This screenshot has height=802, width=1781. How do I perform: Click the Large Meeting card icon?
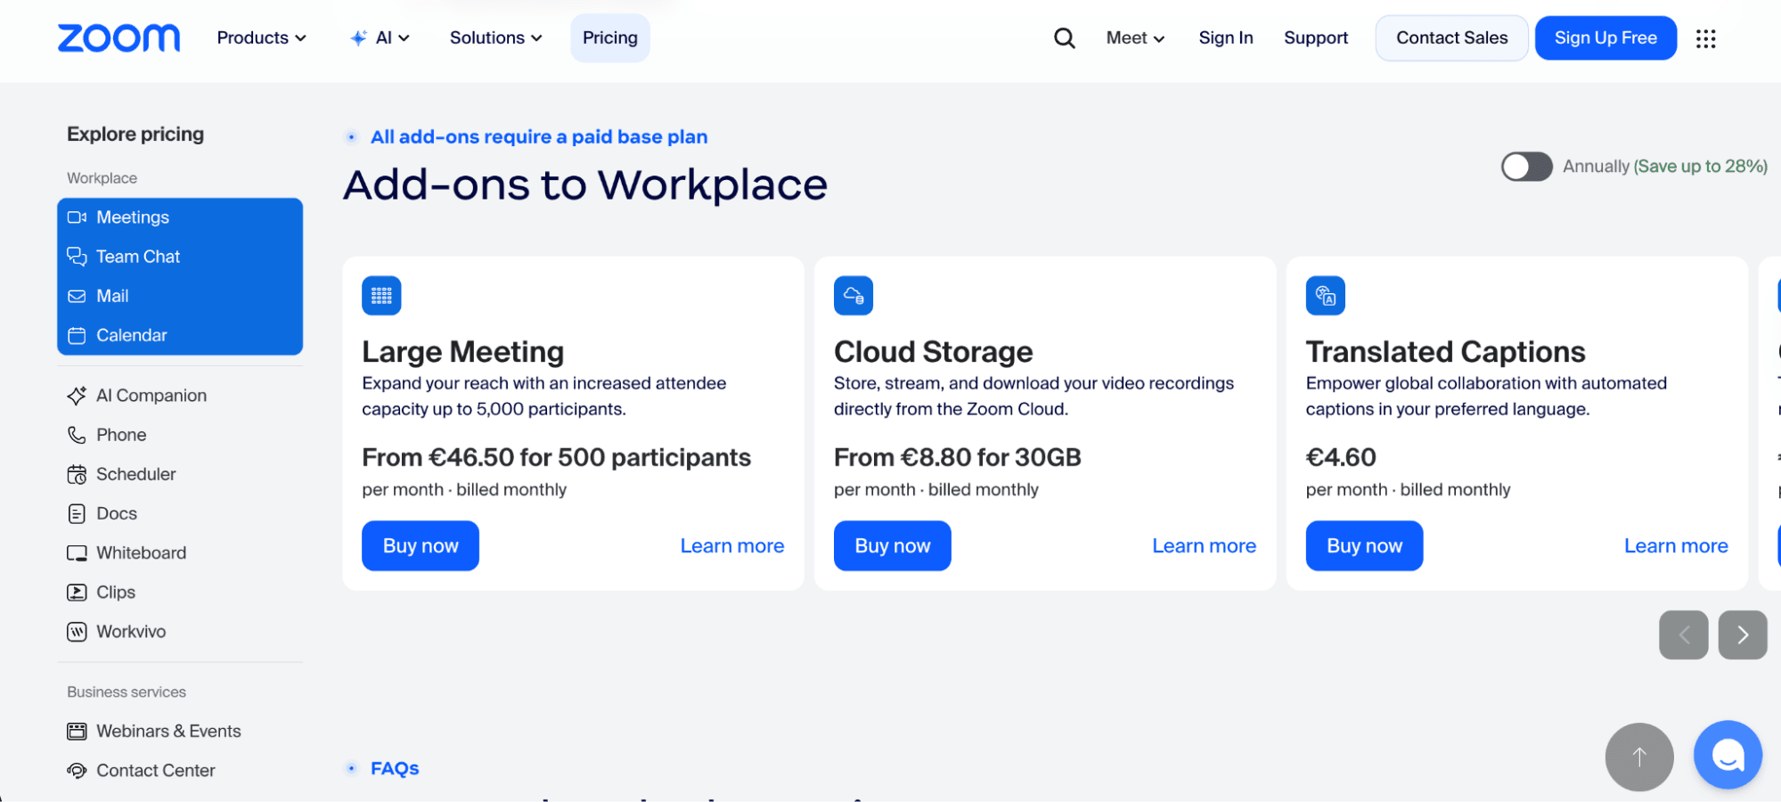click(x=381, y=296)
